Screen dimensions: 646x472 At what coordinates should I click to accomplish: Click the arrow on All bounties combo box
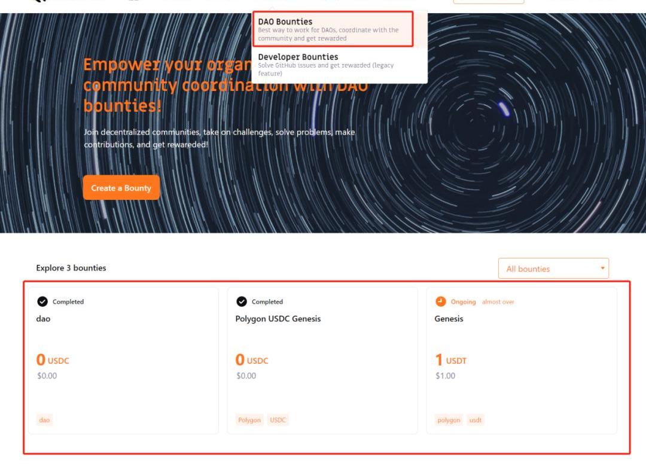[x=602, y=269]
